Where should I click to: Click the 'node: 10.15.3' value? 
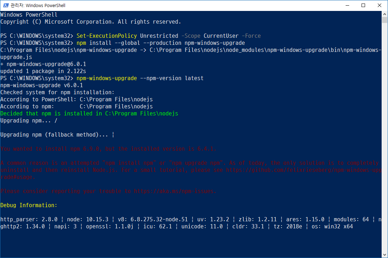pyautogui.click(x=88, y=220)
